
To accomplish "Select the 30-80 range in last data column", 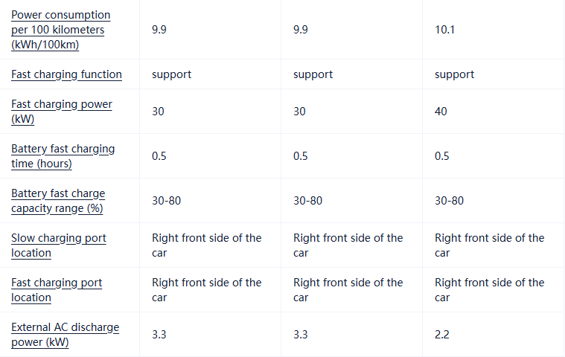I will coord(449,201).
